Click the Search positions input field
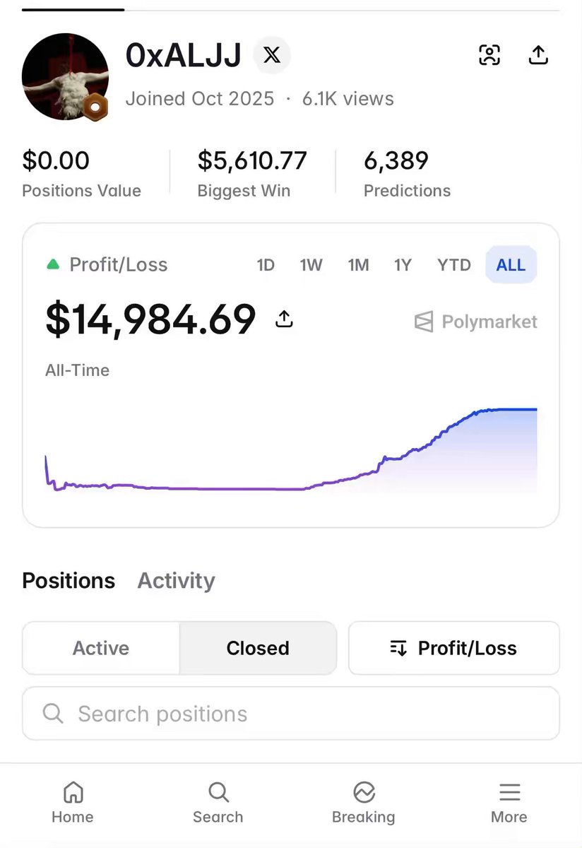Viewport: 582px width, 848px height. coord(291,714)
